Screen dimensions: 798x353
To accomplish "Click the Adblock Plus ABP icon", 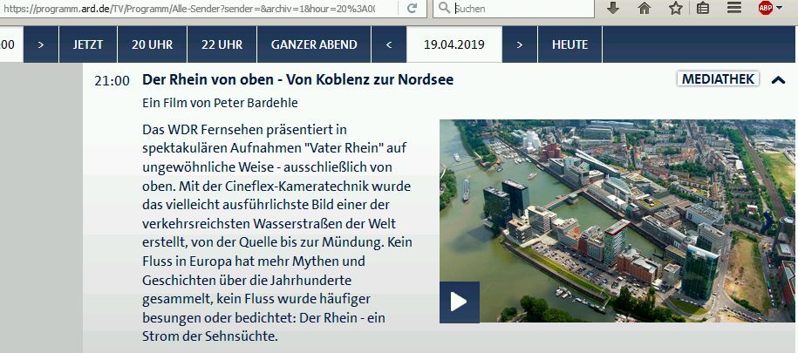I will tap(765, 8).
